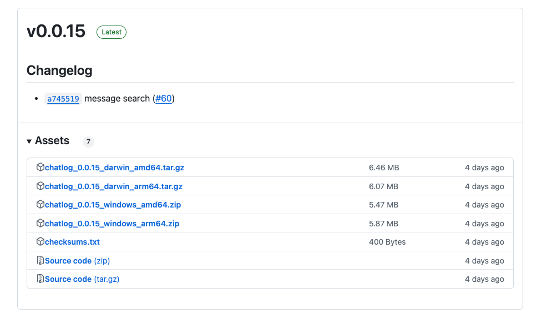Click the Assets count badge 7
The height and width of the screenshot is (319, 537).
(x=88, y=142)
